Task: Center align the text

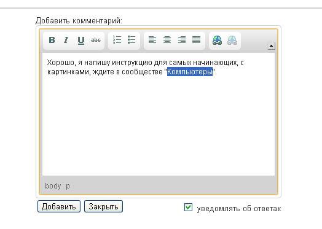Action: pos(167,40)
